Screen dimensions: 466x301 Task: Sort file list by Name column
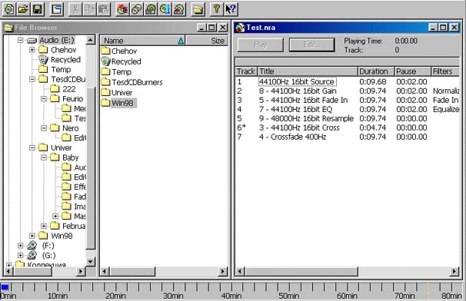pyautogui.click(x=143, y=41)
